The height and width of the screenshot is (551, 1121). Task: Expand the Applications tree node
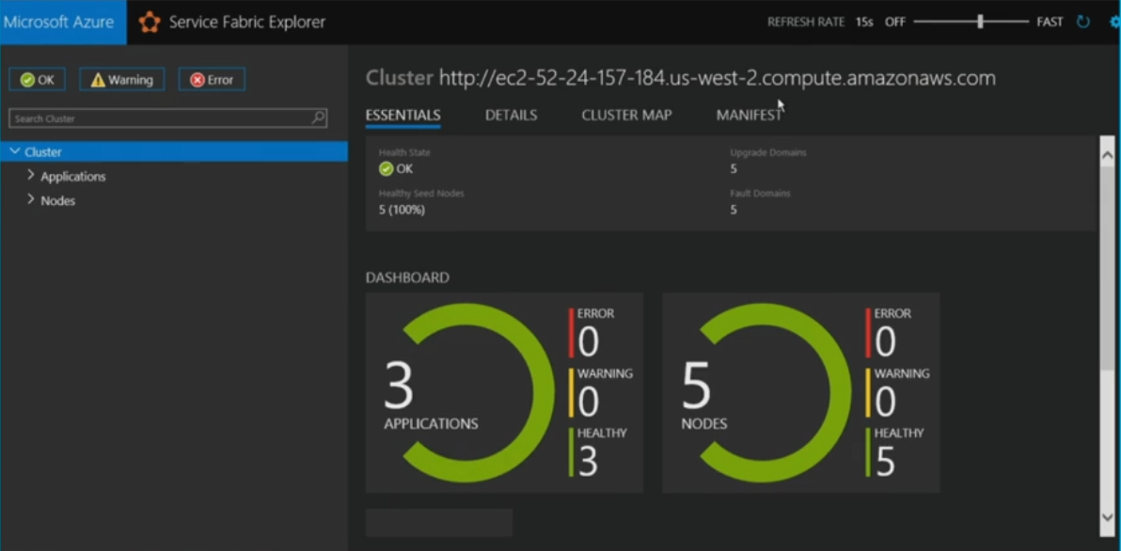click(30, 175)
